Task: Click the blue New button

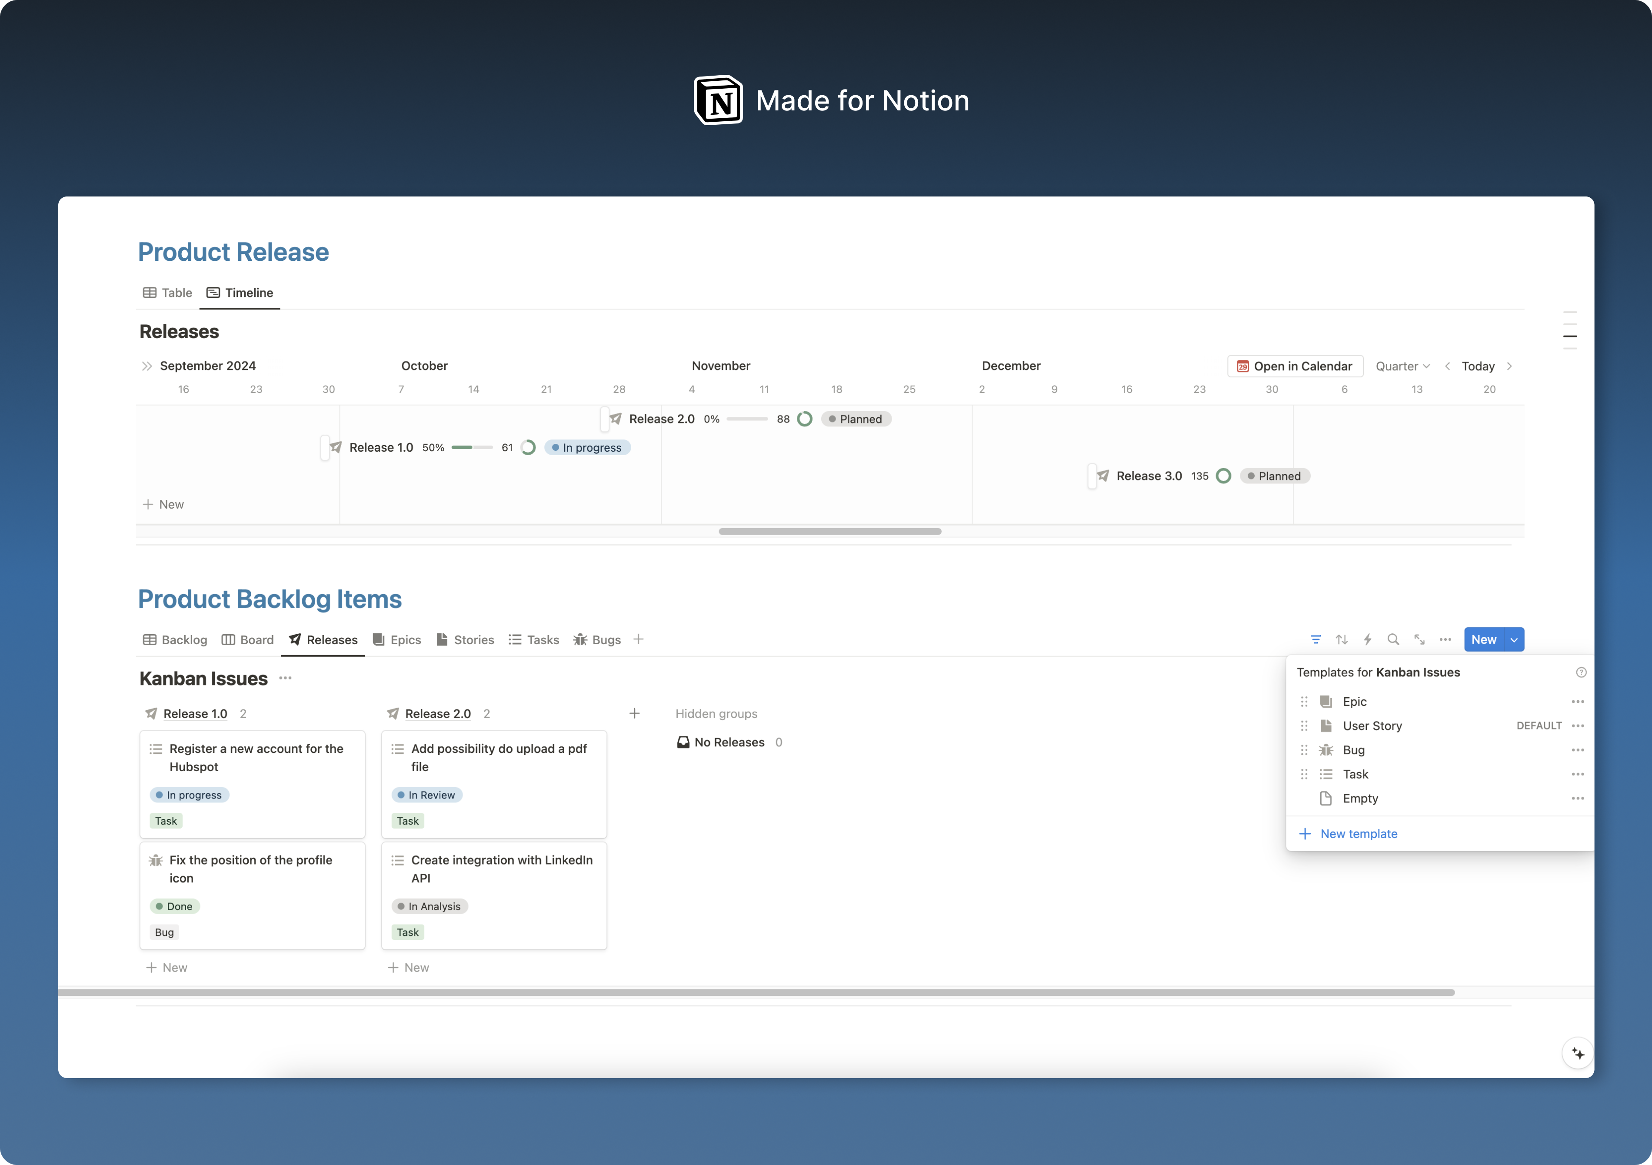Action: pos(1484,640)
